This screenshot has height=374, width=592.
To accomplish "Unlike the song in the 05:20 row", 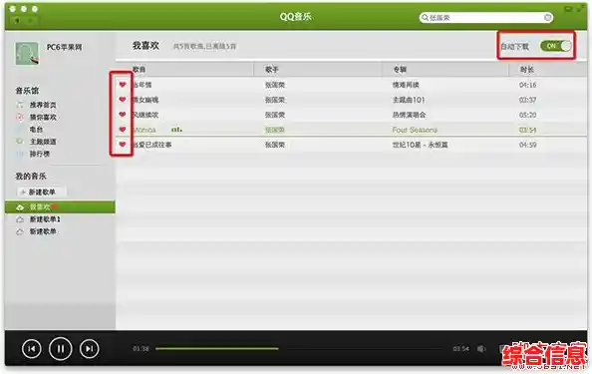I will coord(123,115).
